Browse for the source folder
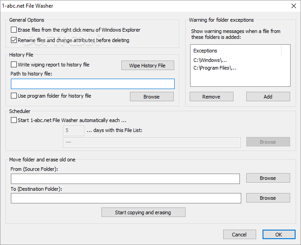This screenshot has height=245, width=301. click(x=268, y=178)
